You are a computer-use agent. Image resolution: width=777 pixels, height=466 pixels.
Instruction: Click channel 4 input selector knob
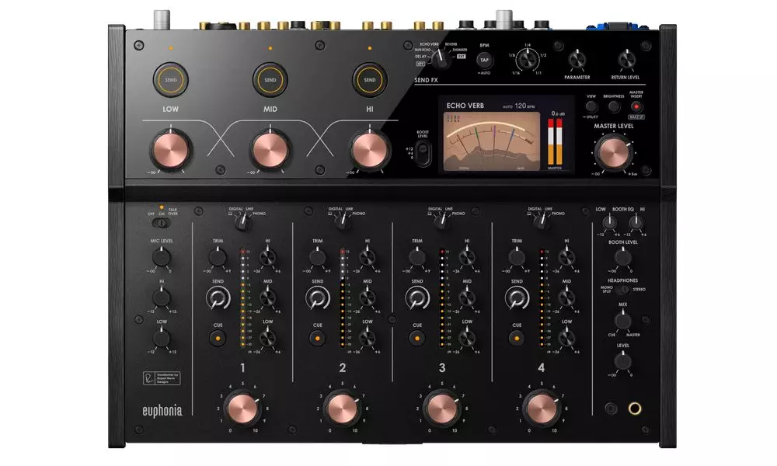point(541,222)
